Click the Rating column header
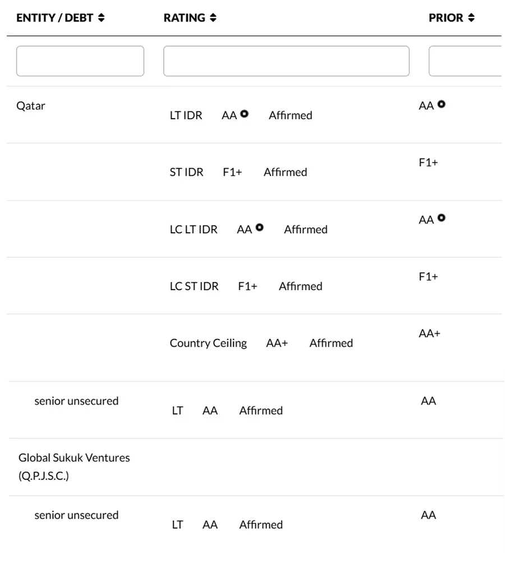The height and width of the screenshot is (584, 505). pos(184,18)
